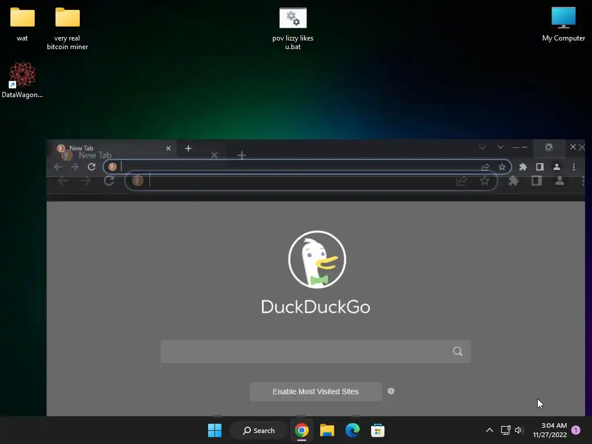Viewport: 592px width, 444px height.
Task: Open File Explorer from taskbar
Action: coord(327,430)
